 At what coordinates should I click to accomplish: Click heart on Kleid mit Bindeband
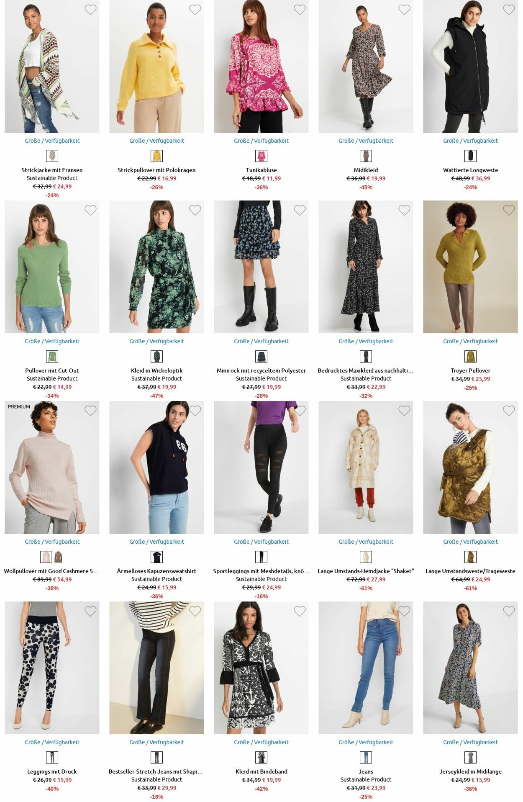click(300, 611)
